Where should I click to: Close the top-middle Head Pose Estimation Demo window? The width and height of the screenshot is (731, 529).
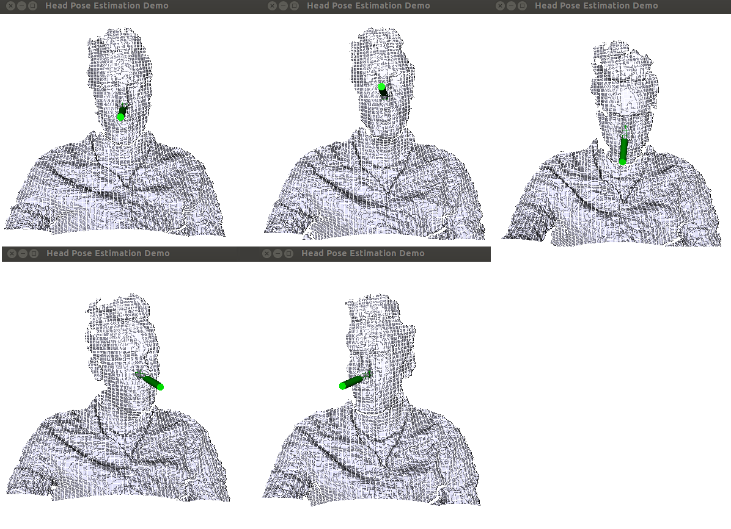click(272, 6)
